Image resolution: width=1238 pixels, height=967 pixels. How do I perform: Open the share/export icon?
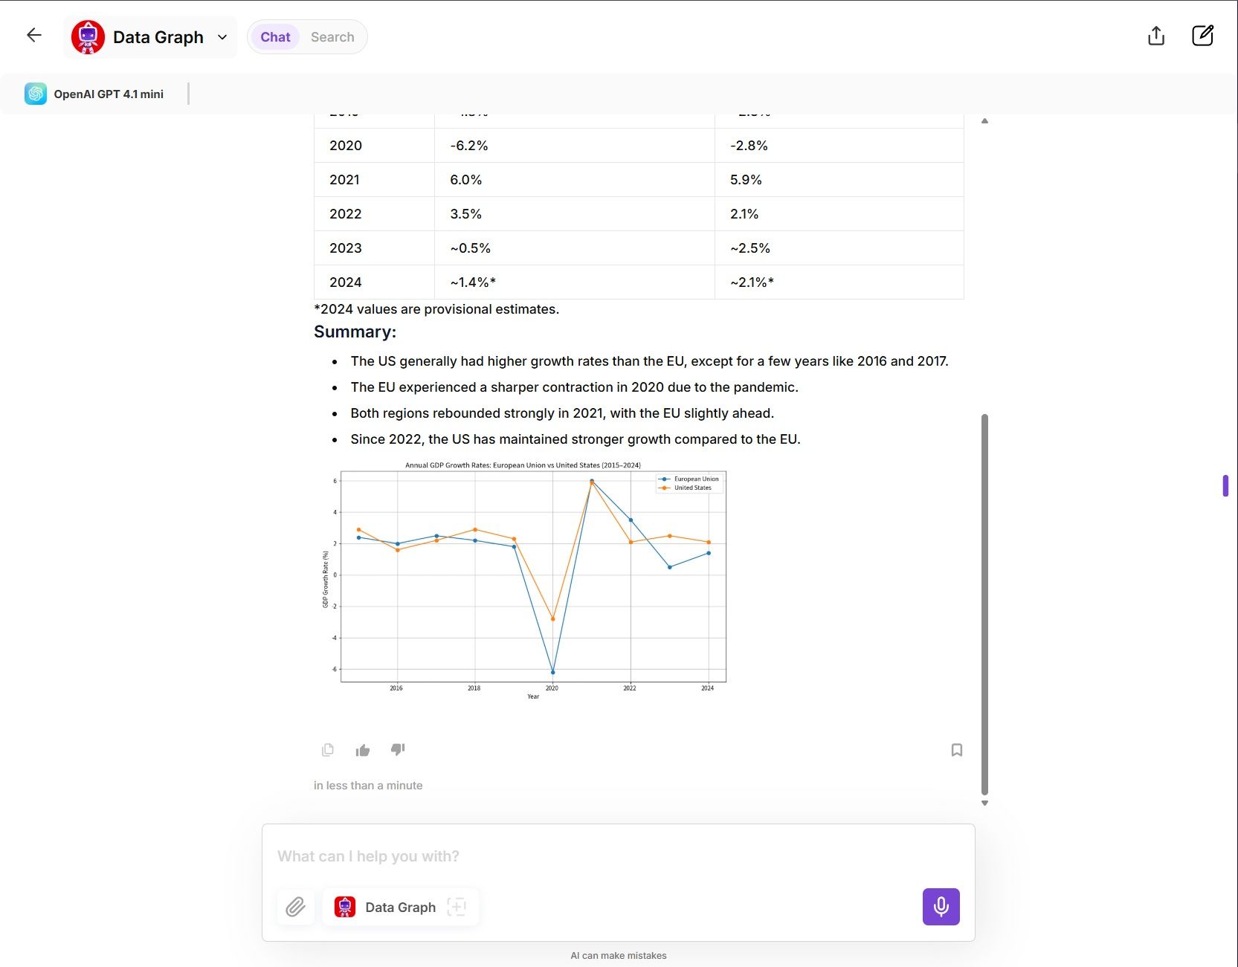pyautogui.click(x=1155, y=36)
